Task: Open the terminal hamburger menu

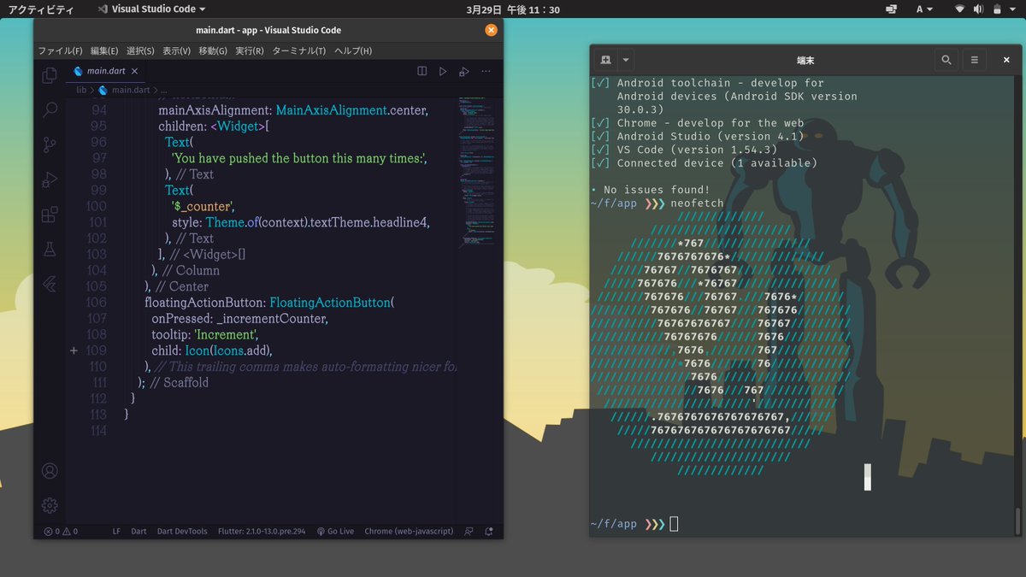Action: point(974,60)
